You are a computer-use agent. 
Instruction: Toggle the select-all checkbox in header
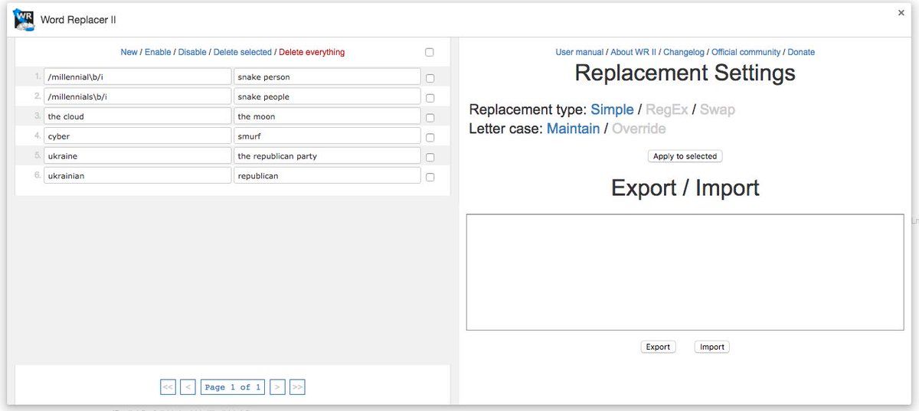(429, 52)
